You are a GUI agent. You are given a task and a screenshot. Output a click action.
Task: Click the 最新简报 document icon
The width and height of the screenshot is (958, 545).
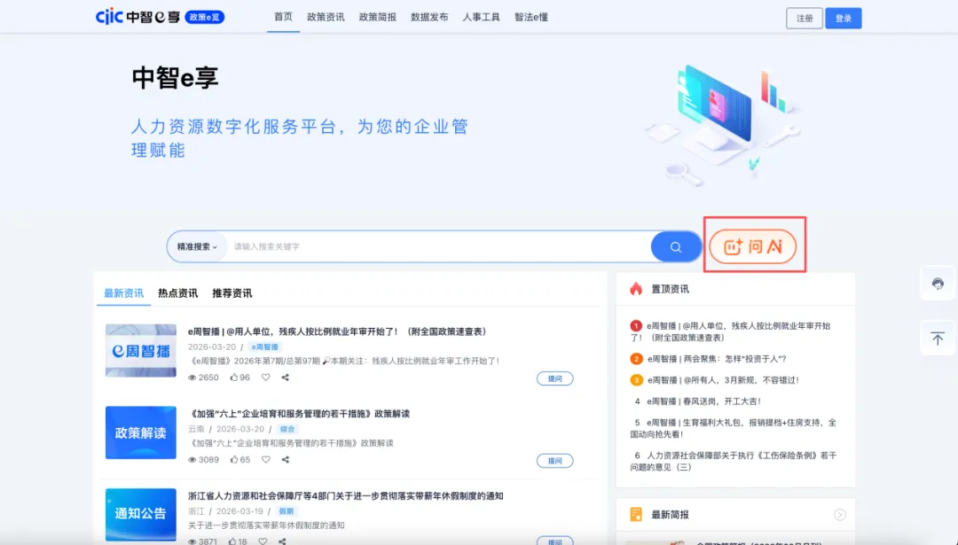click(636, 515)
